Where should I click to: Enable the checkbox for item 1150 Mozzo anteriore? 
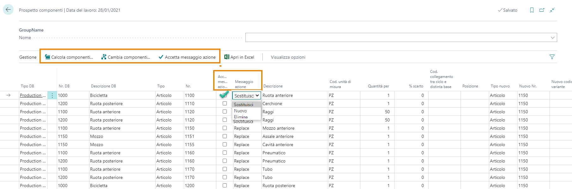click(225, 128)
